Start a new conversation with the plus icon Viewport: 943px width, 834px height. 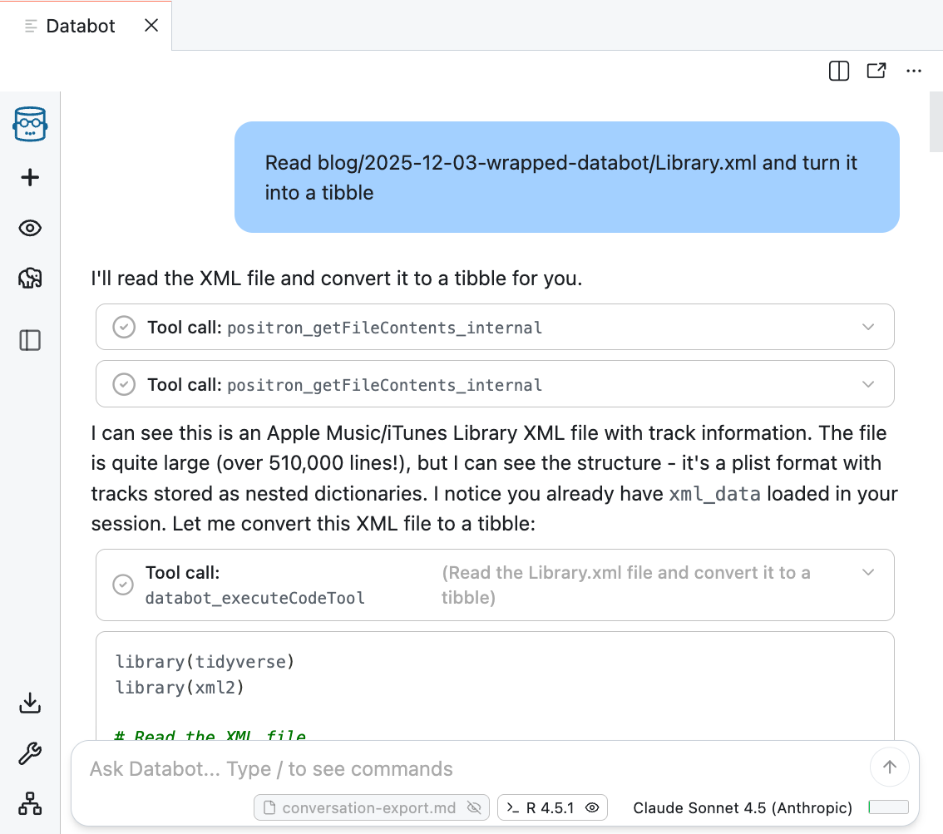(30, 176)
